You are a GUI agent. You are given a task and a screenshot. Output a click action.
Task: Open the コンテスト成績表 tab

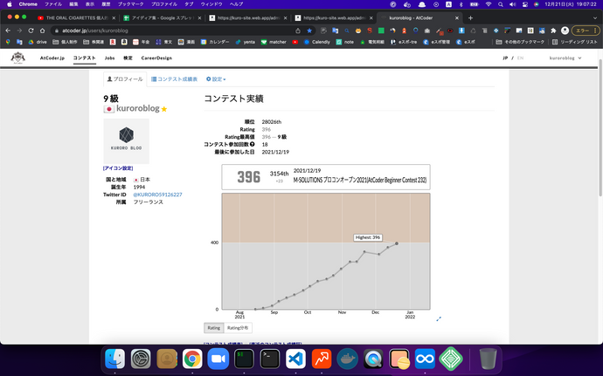[174, 79]
